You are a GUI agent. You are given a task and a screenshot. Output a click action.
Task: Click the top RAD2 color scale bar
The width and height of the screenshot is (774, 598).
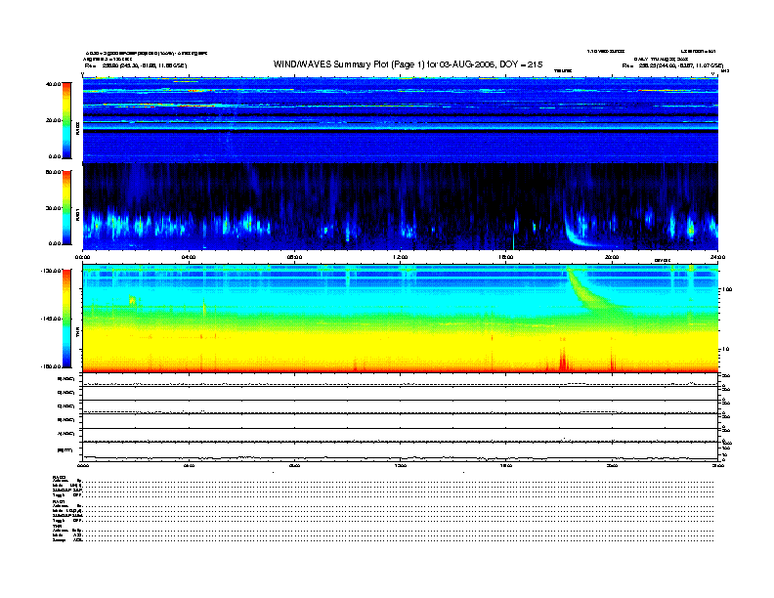point(66,120)
